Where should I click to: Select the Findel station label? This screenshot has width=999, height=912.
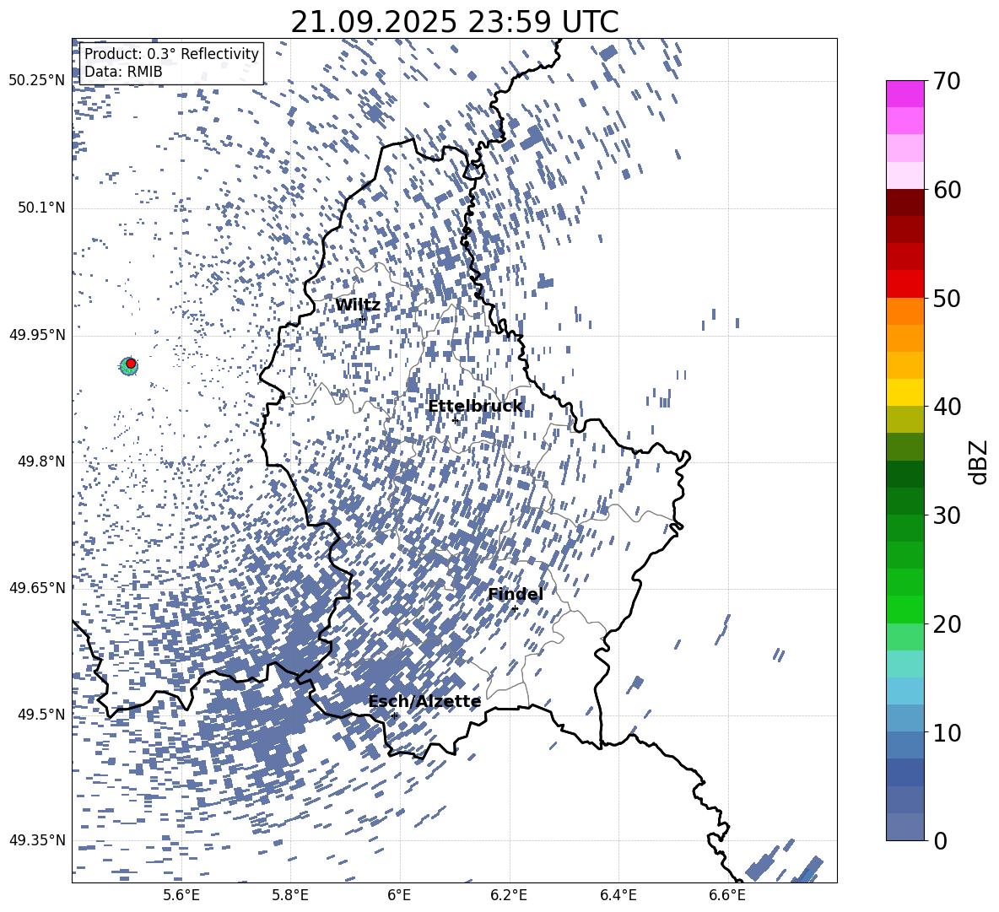tap(516, 594)
